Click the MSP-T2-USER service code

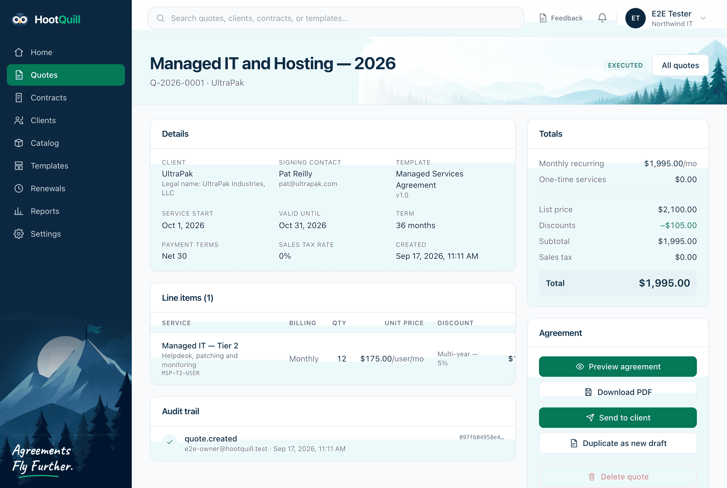pos(181,373)
